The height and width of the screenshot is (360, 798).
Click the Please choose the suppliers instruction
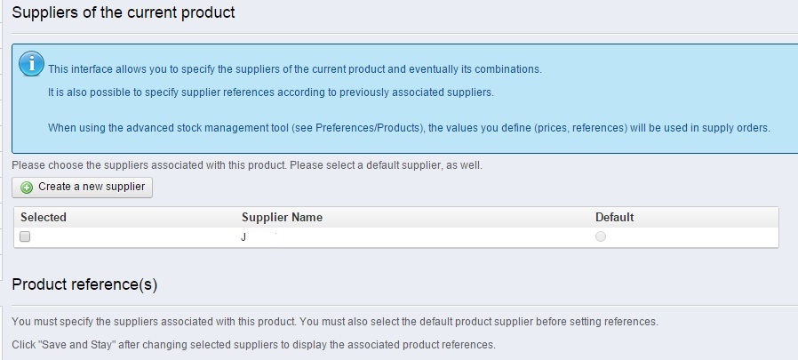[x=140, y=165]
